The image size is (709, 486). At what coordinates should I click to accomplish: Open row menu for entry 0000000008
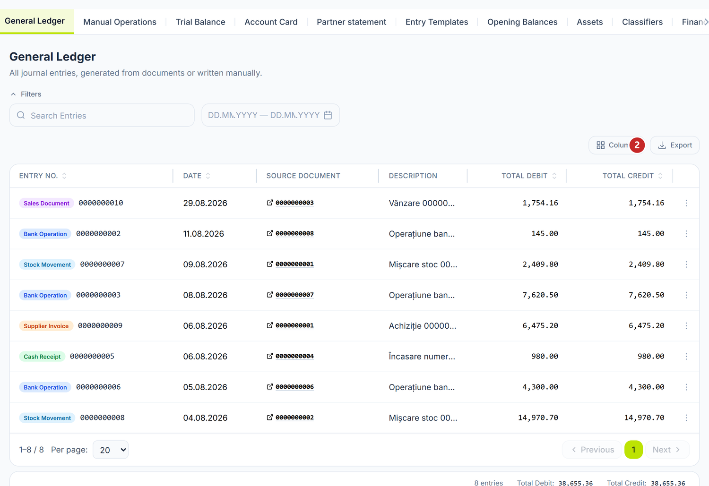(686, 418)
